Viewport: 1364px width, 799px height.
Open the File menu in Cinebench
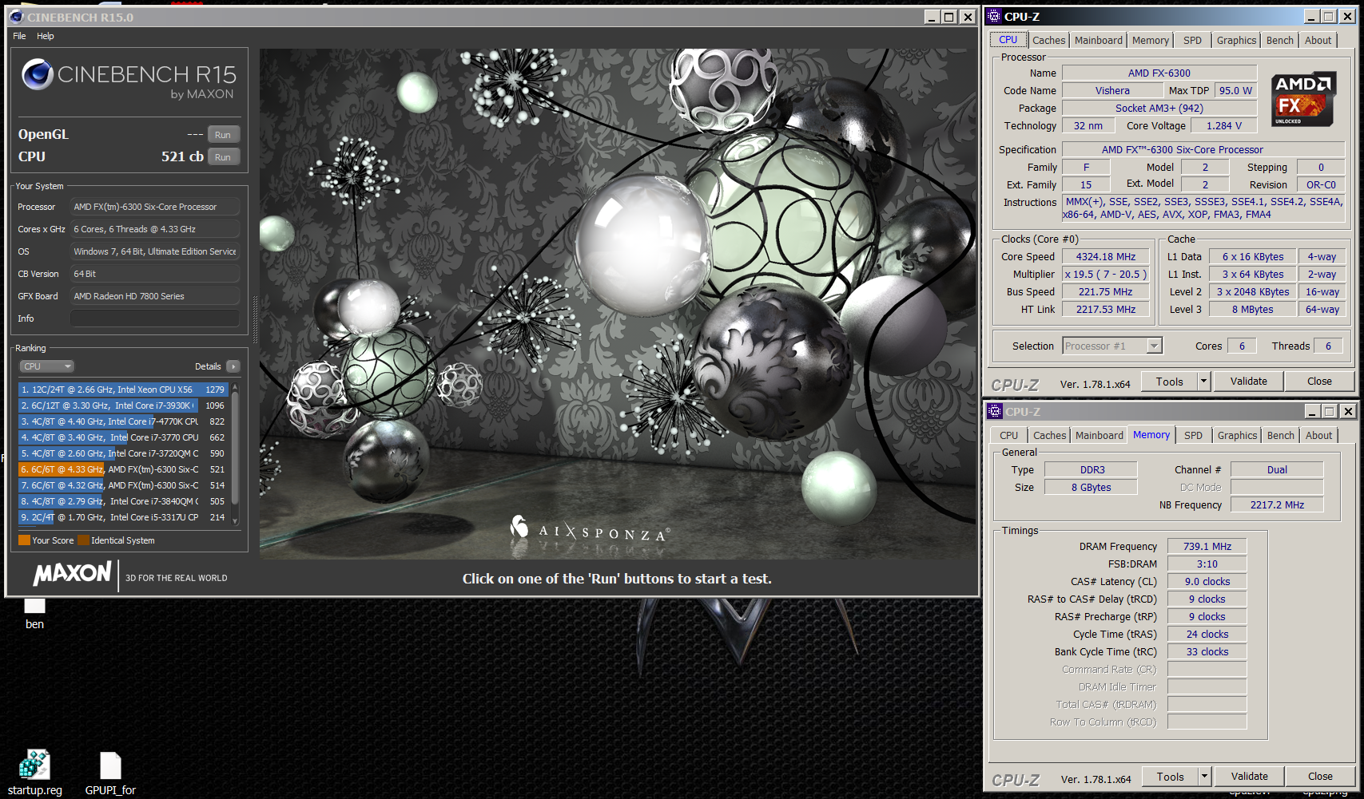[x=19, y=36]
